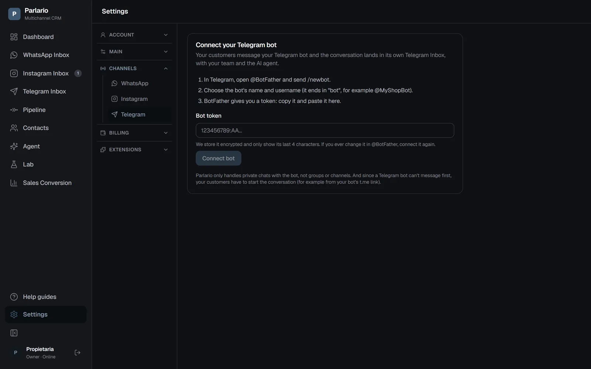Open the Instagram channel settings
Image resolution: width=591 pixels, height=369 pixels.
(x=140, y=99)
